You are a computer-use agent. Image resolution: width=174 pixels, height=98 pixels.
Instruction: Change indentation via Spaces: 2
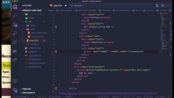116,97
